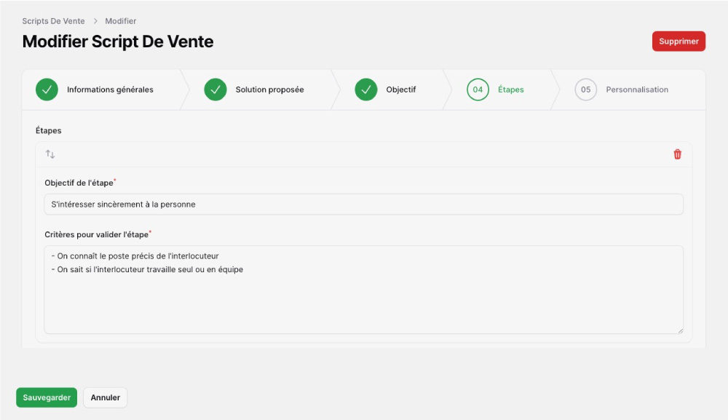Click the 05 step circle
Screen dimensions: 728x420
585,90
